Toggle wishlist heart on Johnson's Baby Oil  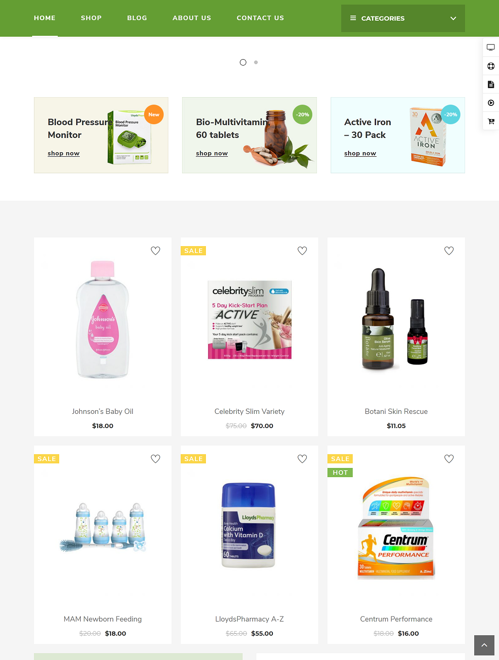tap(155, 251)
